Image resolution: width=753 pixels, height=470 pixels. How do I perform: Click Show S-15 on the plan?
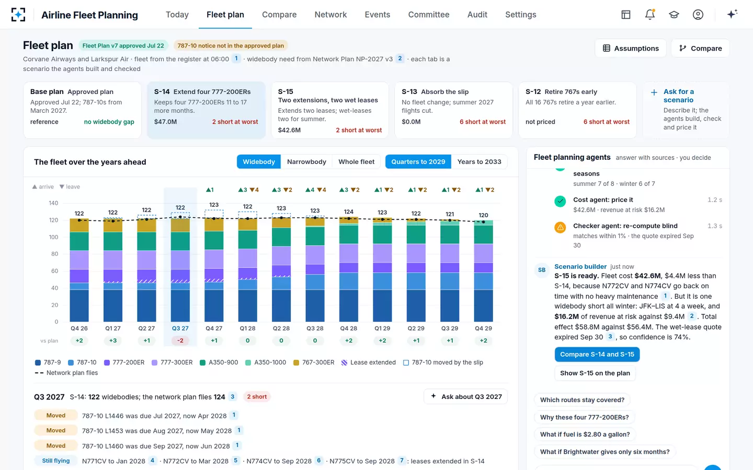coord(595,373)
